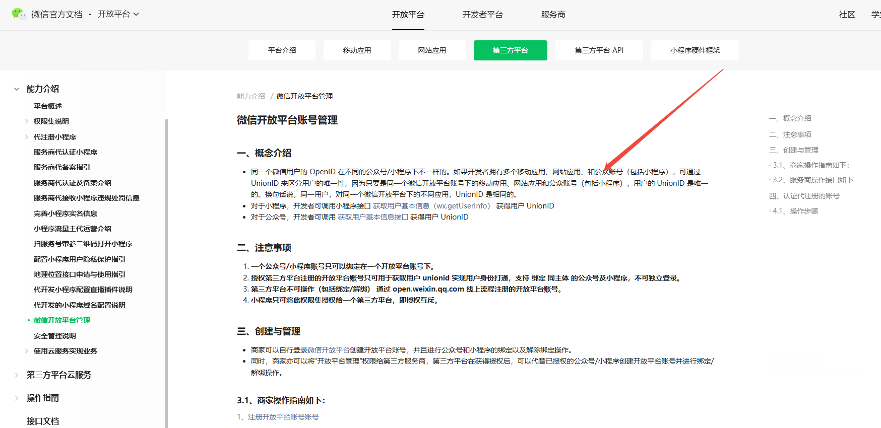Collapse the 能力介绍 section chevron
Viewport: 881px width, 428px height.
pos(17,89)
